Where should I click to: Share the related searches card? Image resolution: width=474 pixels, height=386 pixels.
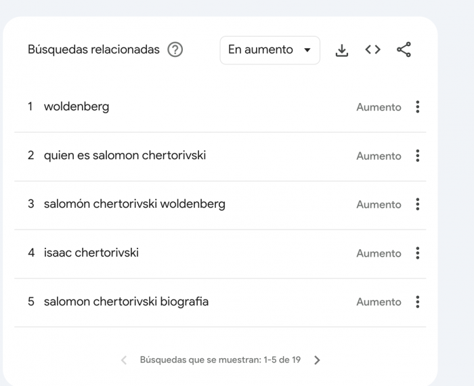click(x=404, y=50)
